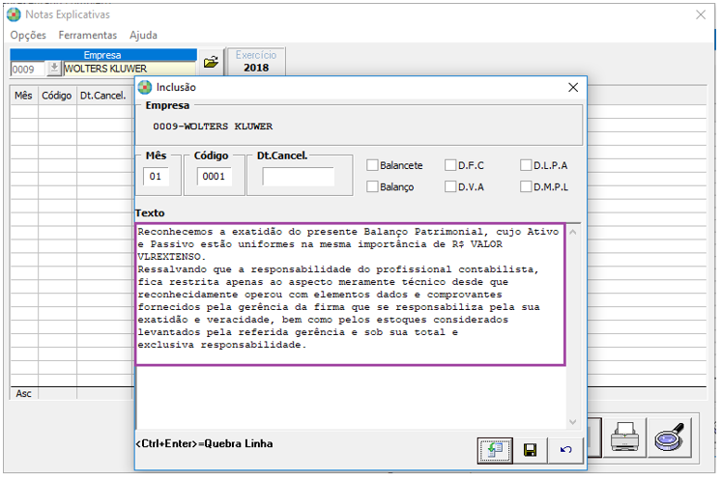This screenshot has width=721, height=479.
Task: Enable the Balancete checkbox
Action: point(372,165)
